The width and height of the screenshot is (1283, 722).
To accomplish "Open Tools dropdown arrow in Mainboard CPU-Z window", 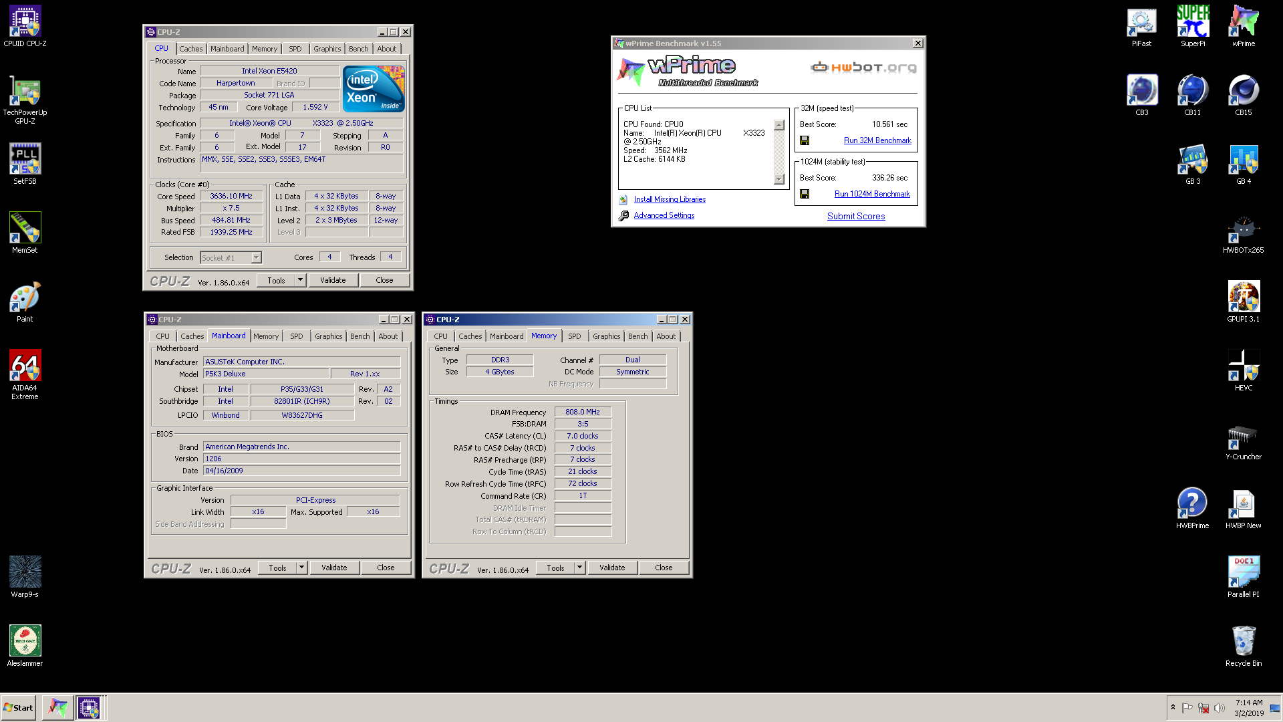I will (301, 568).
